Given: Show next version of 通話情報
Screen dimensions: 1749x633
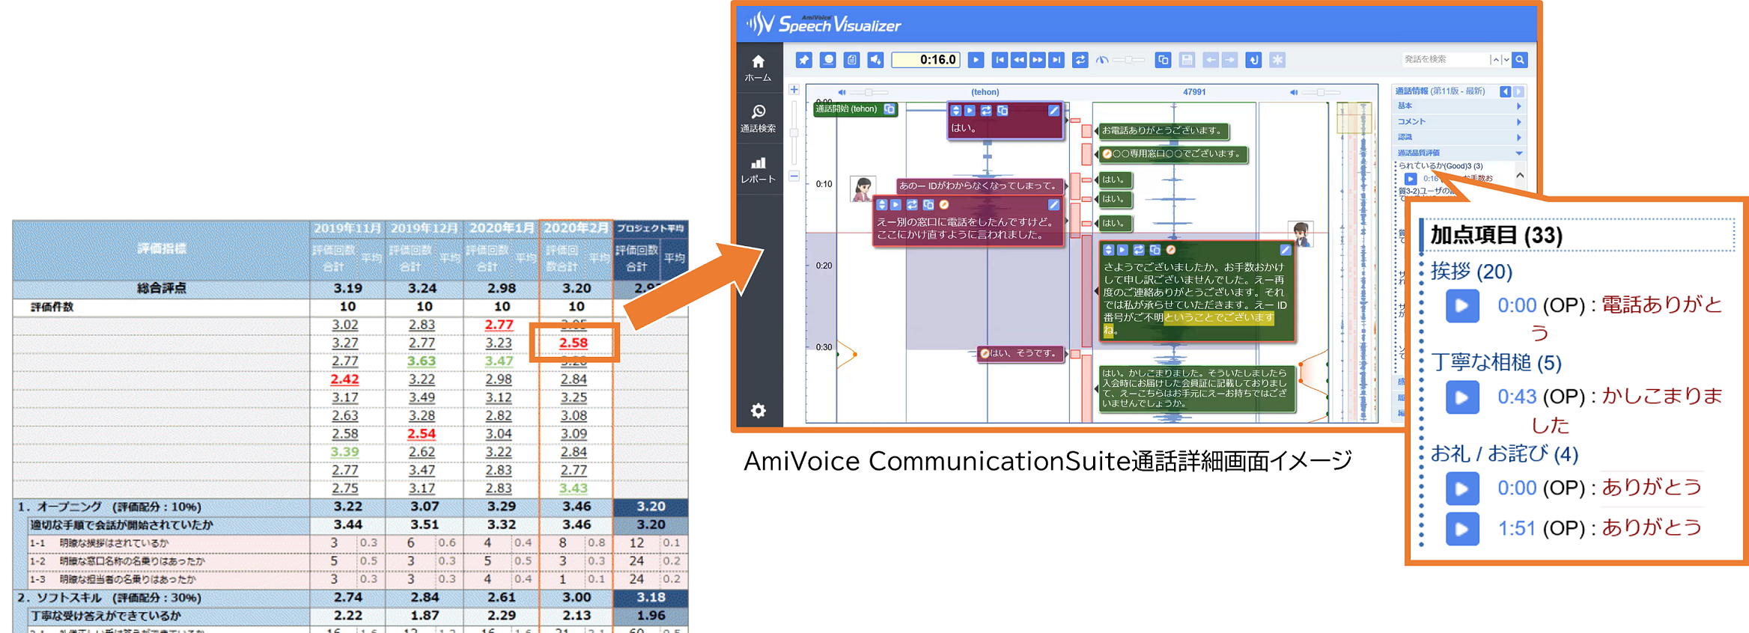Looking at the screenshot, I should point(1518,91).
